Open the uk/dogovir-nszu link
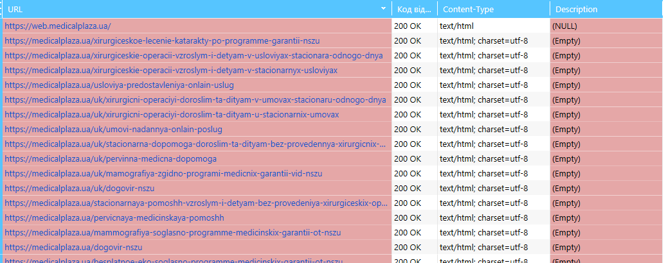The height and width of the screenshot is (263, 666). point(80,188)
